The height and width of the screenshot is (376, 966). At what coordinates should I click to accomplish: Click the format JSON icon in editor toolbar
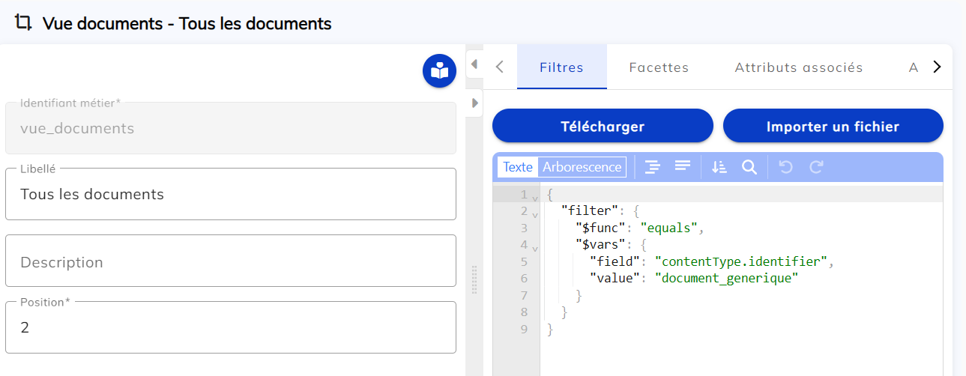[x=653, y=167]
